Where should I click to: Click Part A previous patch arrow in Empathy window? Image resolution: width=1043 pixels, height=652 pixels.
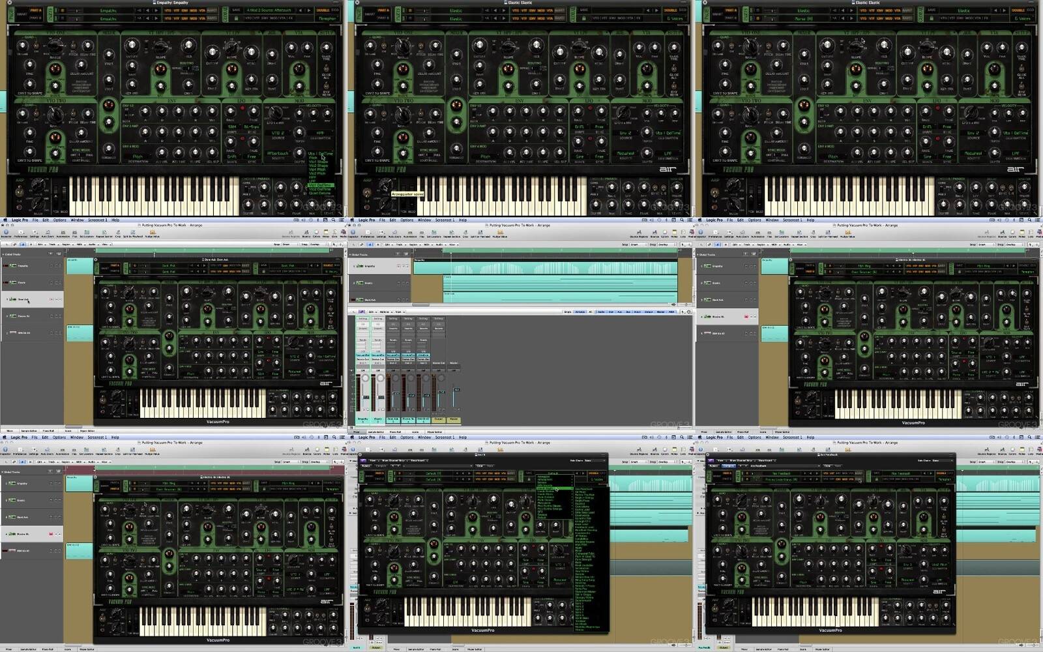[148, 10]
